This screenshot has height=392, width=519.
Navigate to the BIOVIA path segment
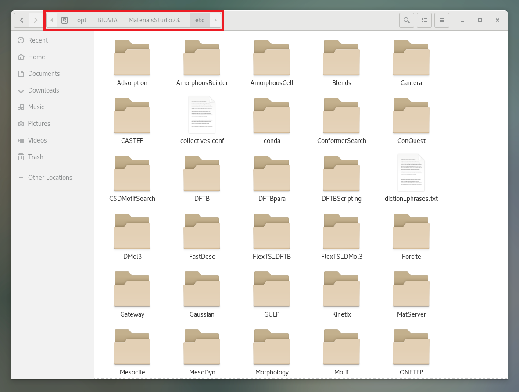tap(107, 20)
